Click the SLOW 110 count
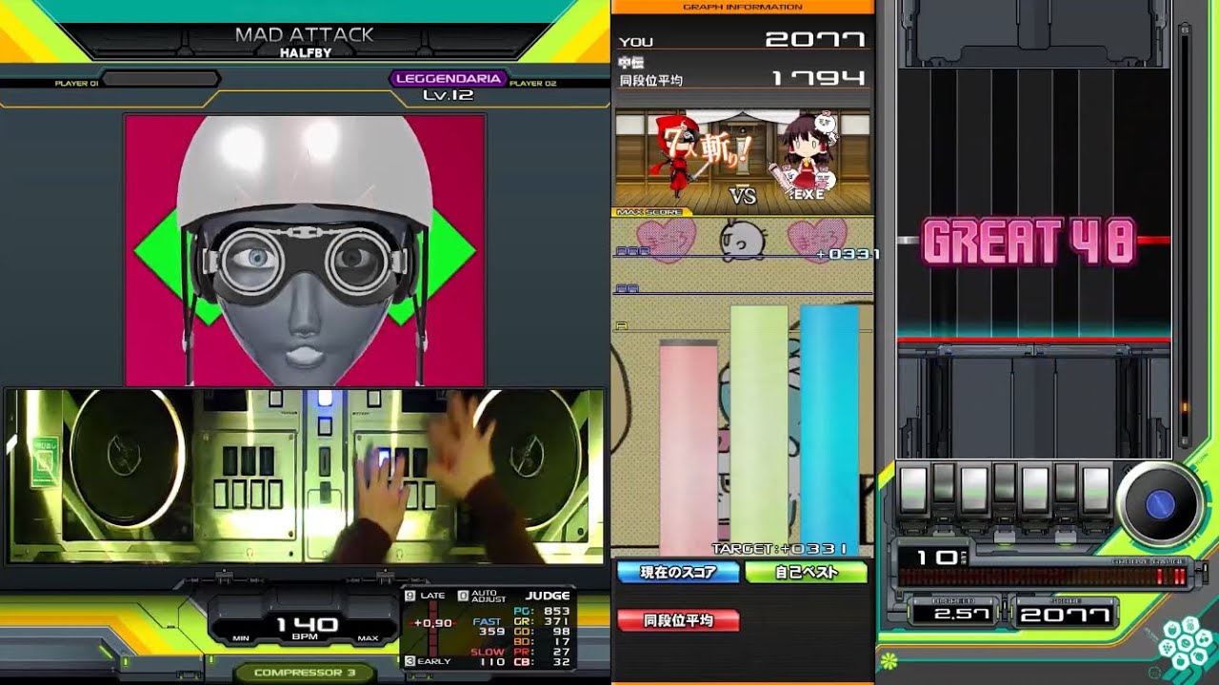Image resolution: width=1219 pixels, height=685 pixels. (x=489, y=656)
